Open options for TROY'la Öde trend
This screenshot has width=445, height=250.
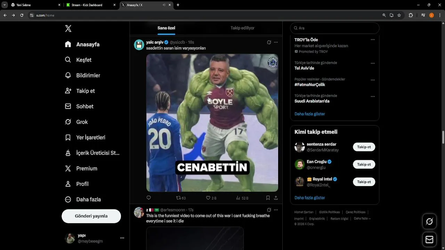point(373,40)
